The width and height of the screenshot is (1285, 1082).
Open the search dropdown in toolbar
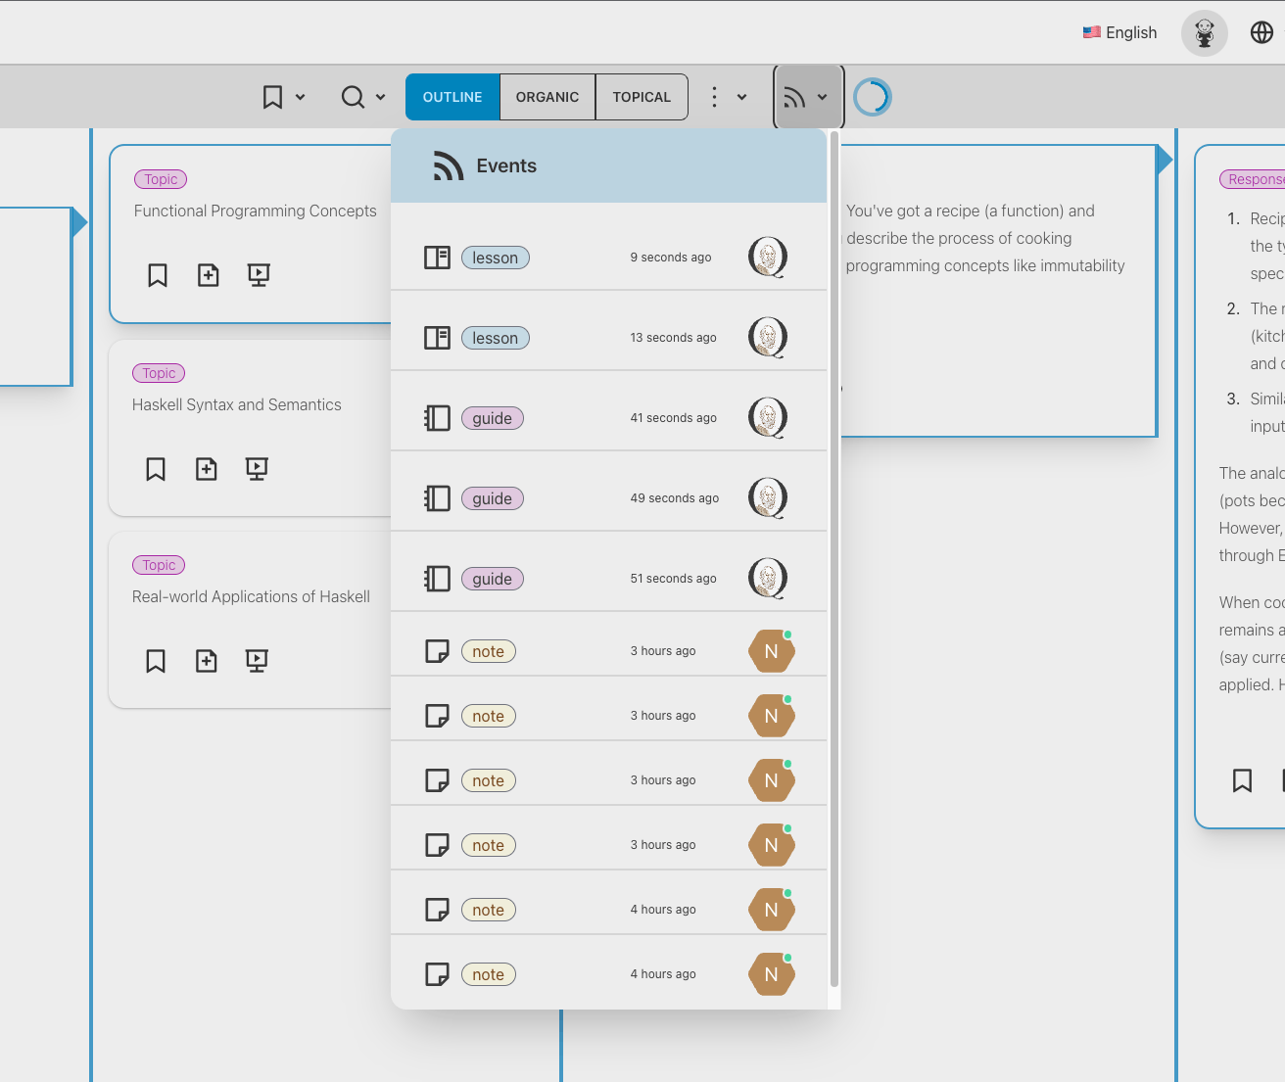[362, 97]
